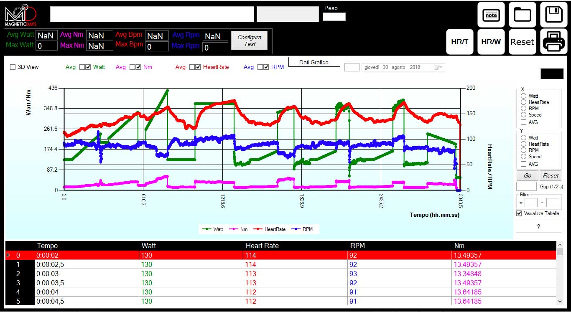Click the Max Bpm value field

point(157,46)
